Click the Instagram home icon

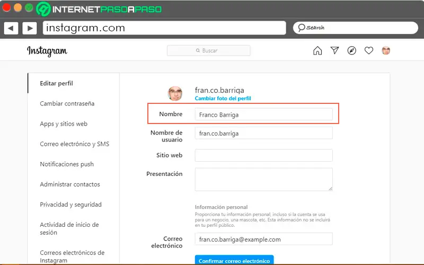[317, 50]
